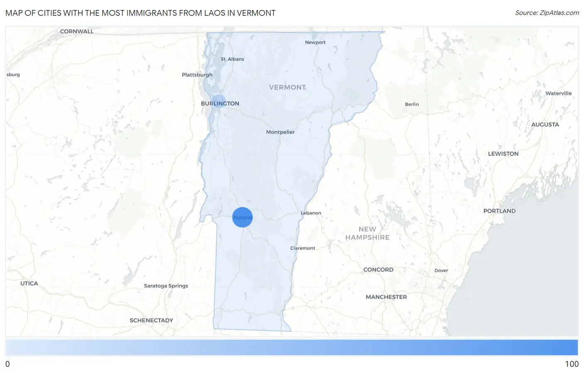The image size is (584, 373).
Task: Click the Waterville city label
Action: 558,93
